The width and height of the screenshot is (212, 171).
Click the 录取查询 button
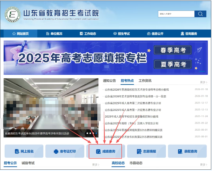187,151
